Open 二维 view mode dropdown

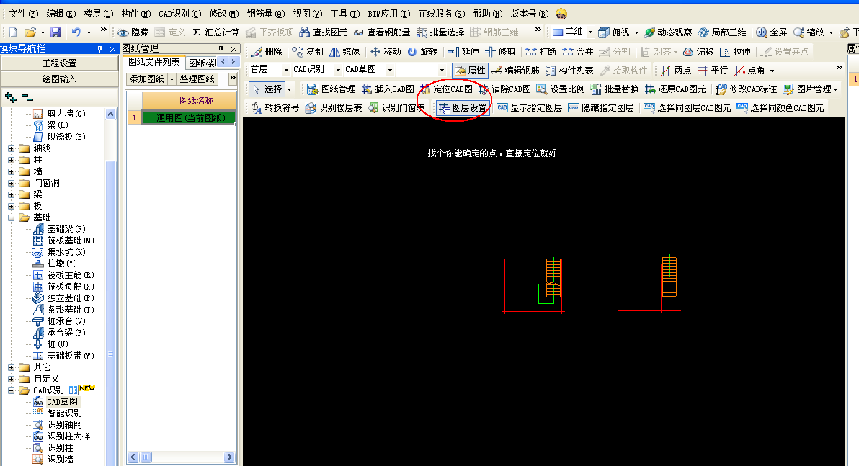590,32
